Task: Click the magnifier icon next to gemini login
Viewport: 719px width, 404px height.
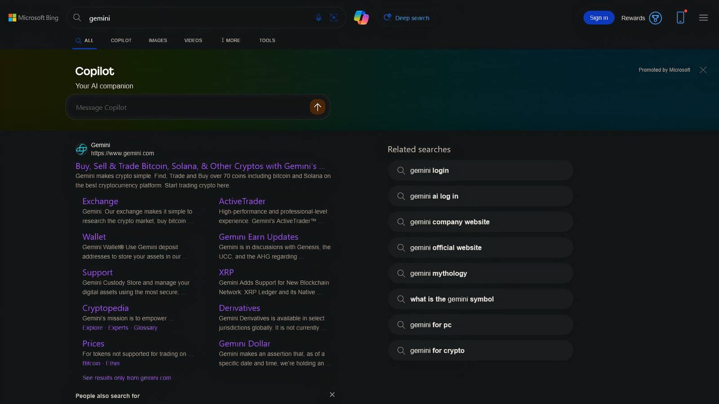Action: [400, 171]
